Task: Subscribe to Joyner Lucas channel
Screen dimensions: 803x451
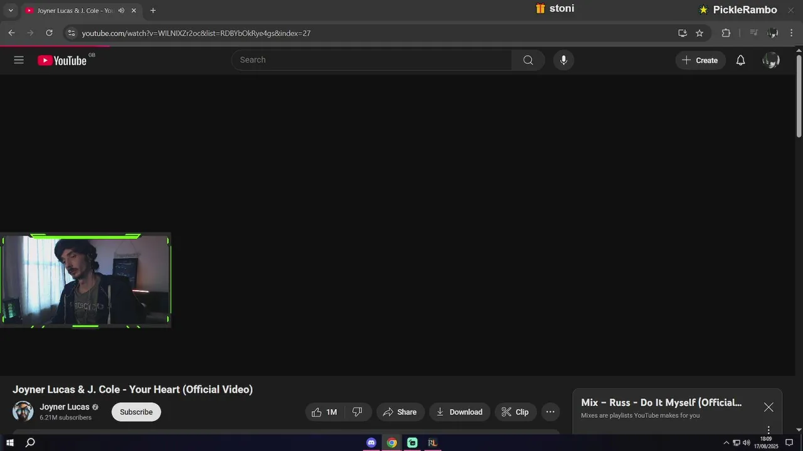Action: 136,412
